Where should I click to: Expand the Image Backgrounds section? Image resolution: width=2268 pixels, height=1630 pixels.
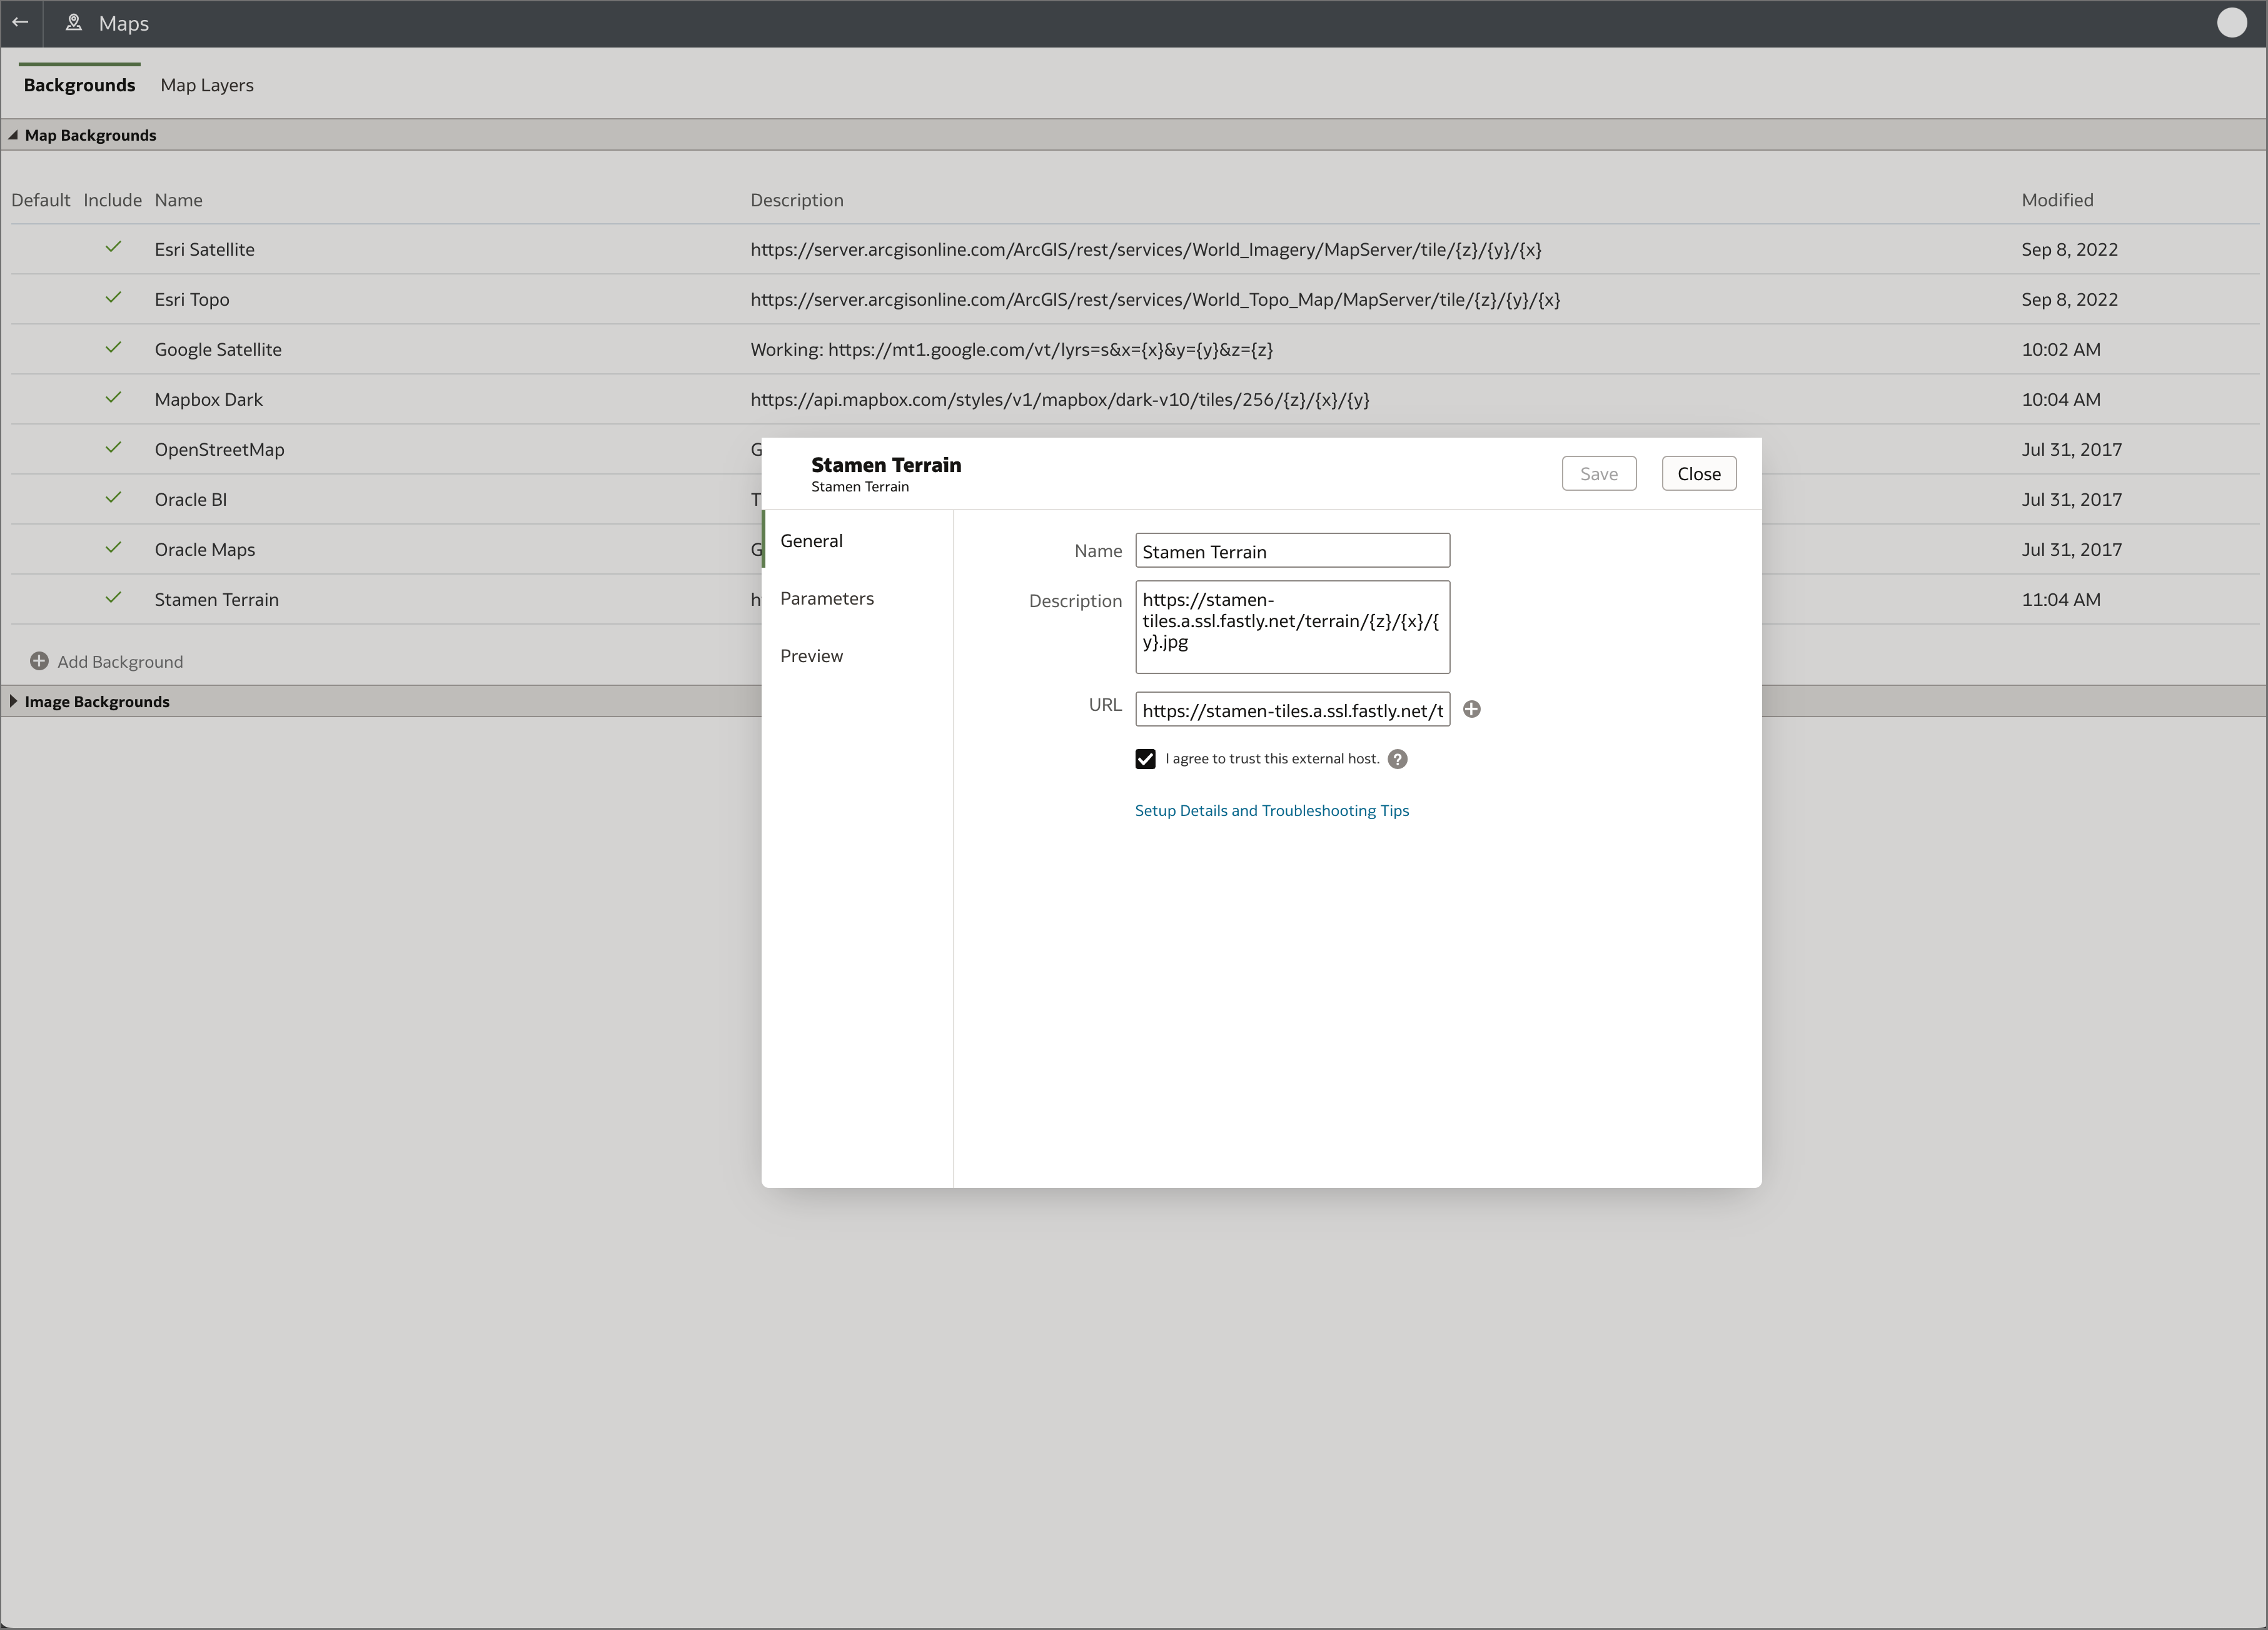[13, 700]
